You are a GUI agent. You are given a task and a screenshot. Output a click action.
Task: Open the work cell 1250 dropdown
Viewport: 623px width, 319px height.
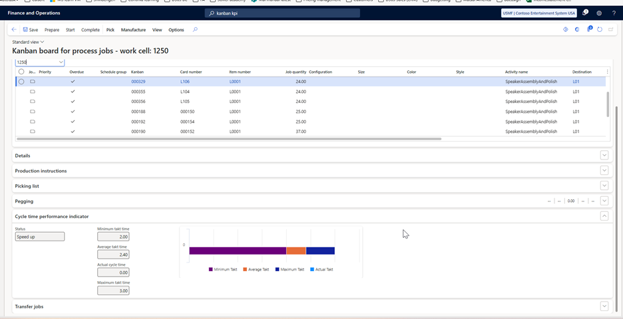[x=61, y=62]
